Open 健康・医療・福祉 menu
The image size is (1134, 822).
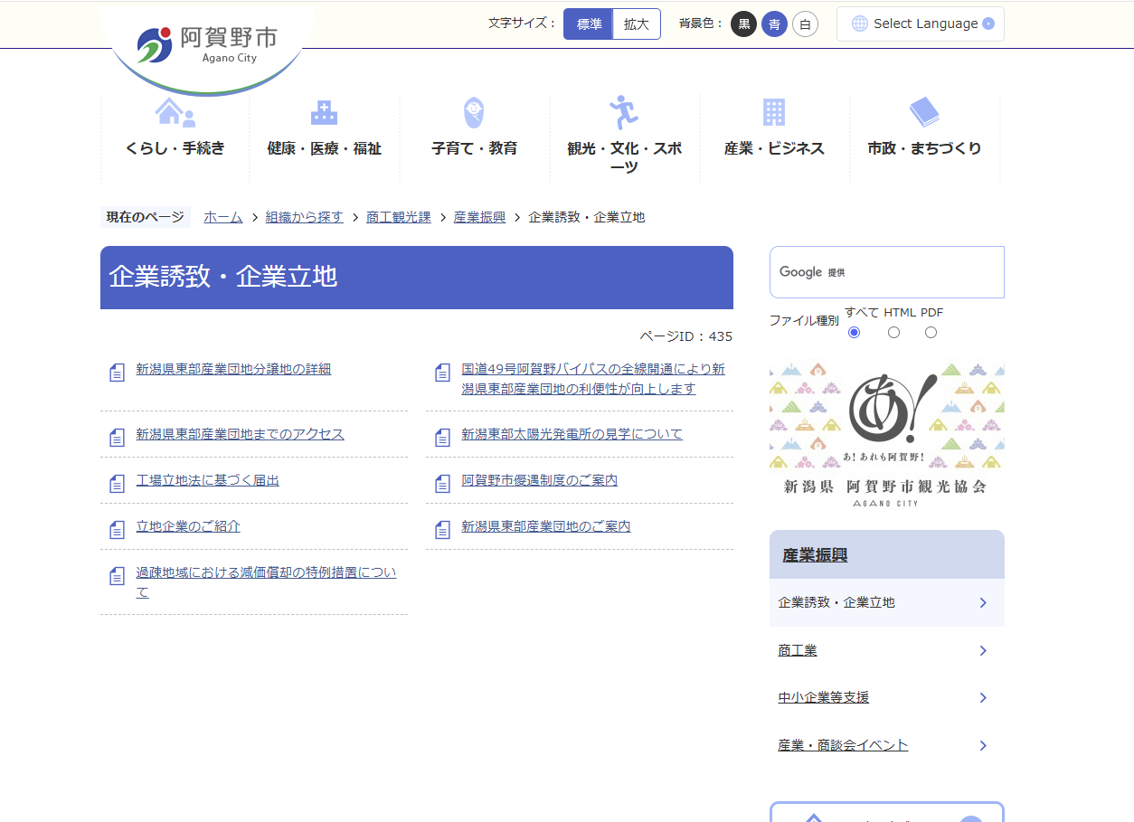(x=324, y=148)
